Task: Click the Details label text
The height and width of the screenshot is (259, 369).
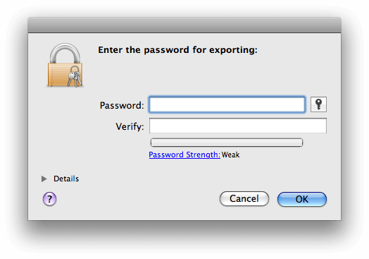Action: click(x=66, y=179)
